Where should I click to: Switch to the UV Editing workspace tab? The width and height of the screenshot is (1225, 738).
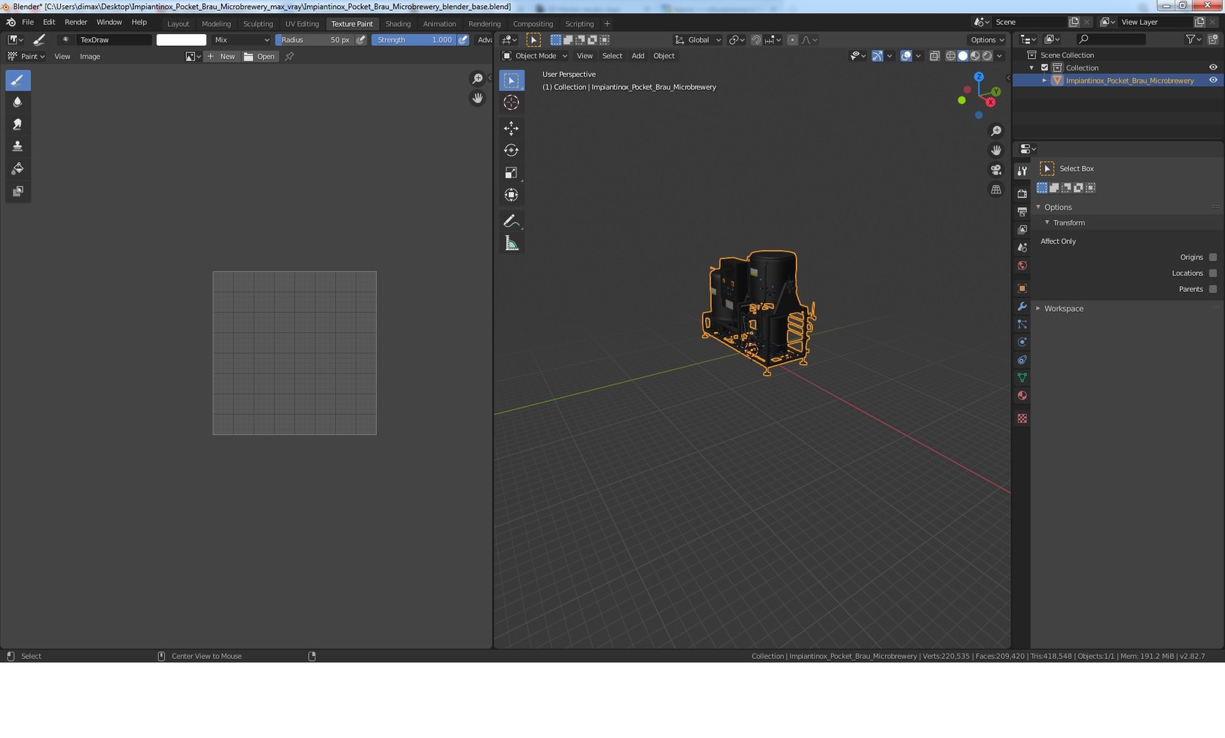(x=302, y=23)
